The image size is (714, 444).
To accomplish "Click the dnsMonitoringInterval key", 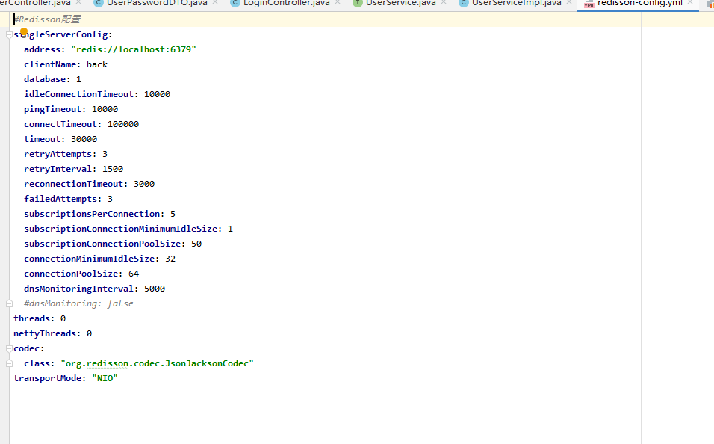I will click(78, 289).
